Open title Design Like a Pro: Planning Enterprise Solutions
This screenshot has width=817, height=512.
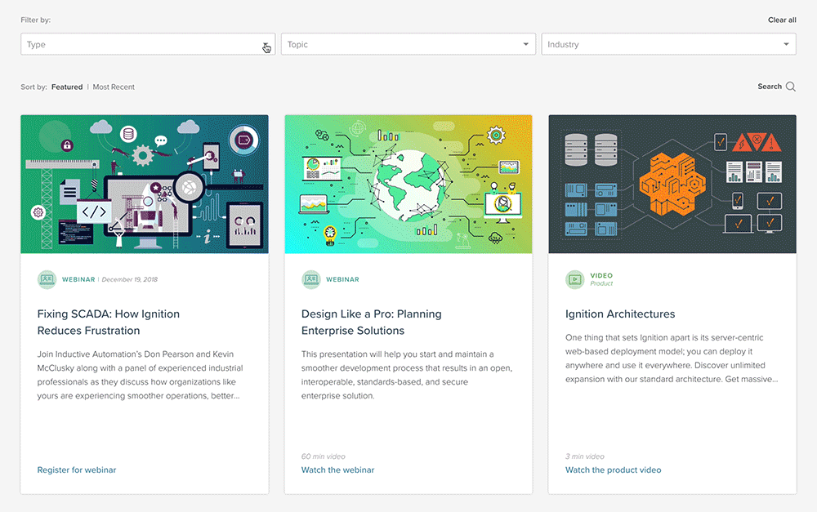point(372,323)
